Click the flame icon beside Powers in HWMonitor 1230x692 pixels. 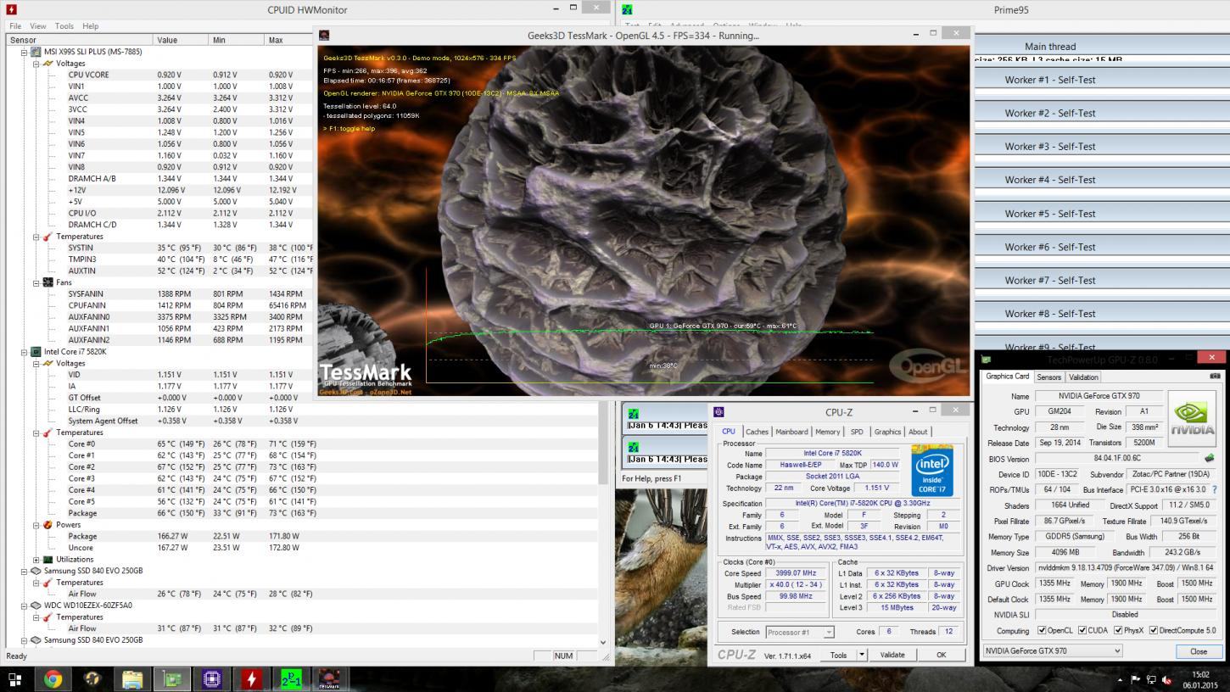click(48, 525)
